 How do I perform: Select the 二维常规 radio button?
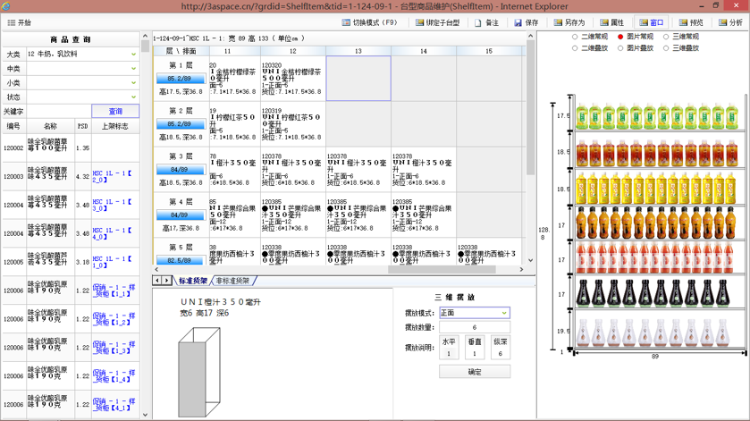(575, 38)
